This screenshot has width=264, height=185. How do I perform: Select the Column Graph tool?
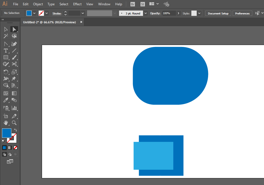coord(14,108)
